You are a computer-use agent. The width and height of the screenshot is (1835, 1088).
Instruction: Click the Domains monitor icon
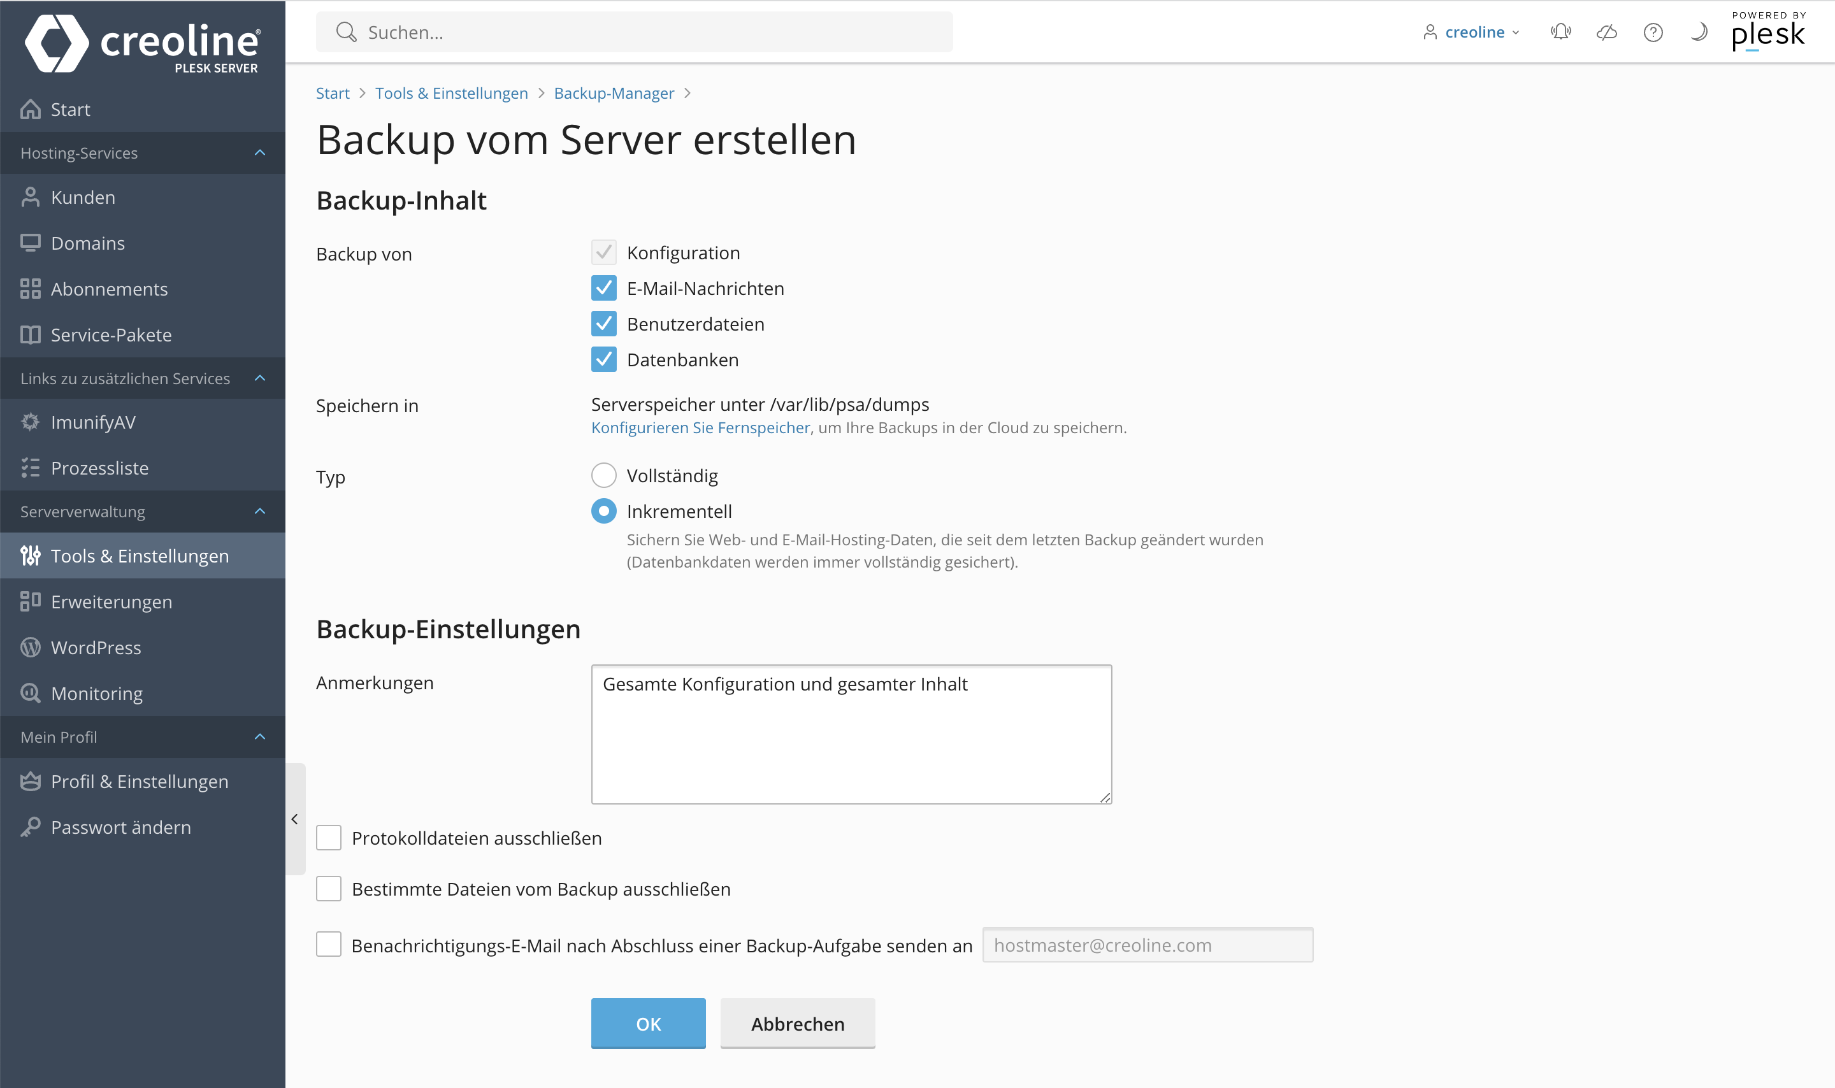30,243
